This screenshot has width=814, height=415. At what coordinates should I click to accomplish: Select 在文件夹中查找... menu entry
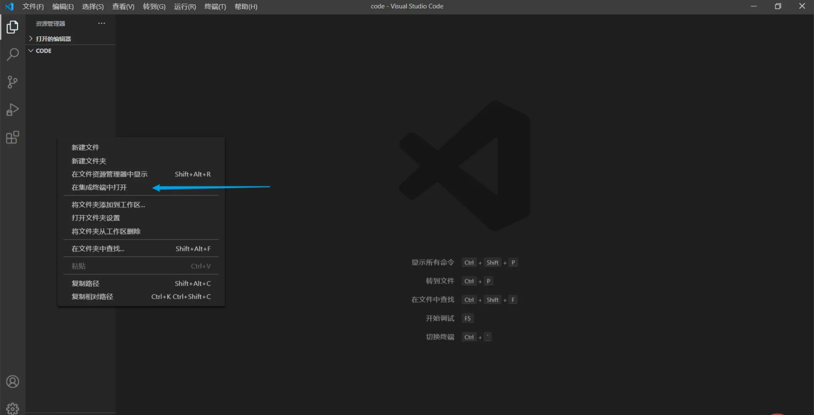click(x=141, y=249)
